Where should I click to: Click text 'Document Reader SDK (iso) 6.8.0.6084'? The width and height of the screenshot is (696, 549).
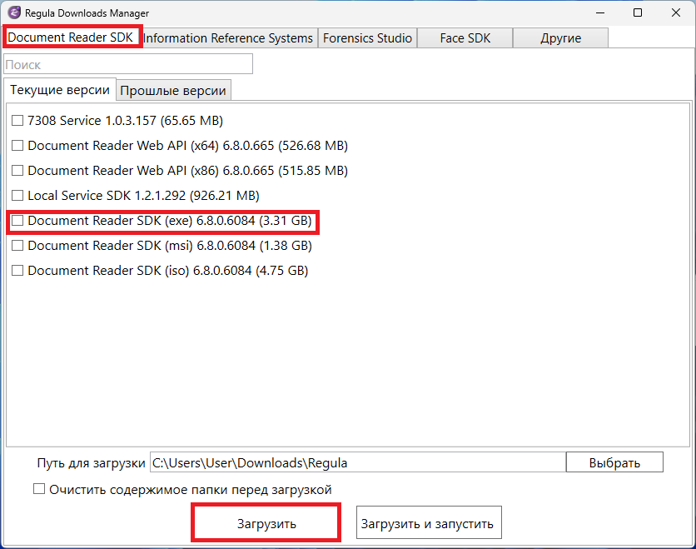click(140, 271)
